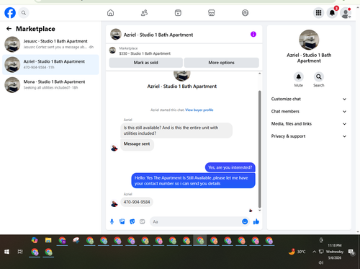The image size is (360, 269).
Task: Send a thumbs up like
Action: point(256,221)
